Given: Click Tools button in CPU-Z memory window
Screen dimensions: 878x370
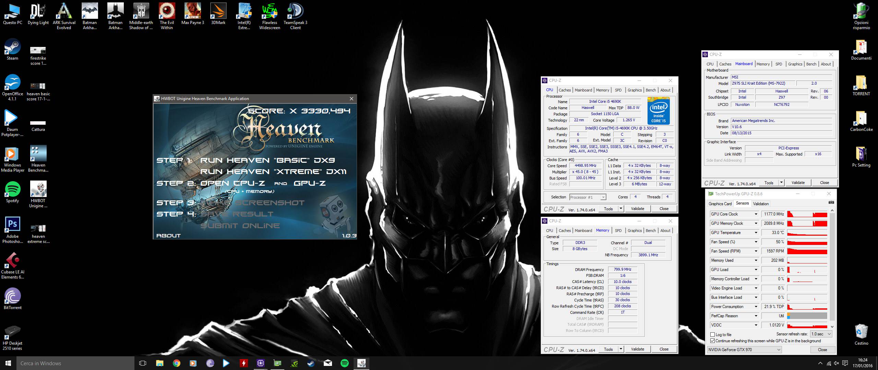Looking at the screenshot, I should 608,349.
